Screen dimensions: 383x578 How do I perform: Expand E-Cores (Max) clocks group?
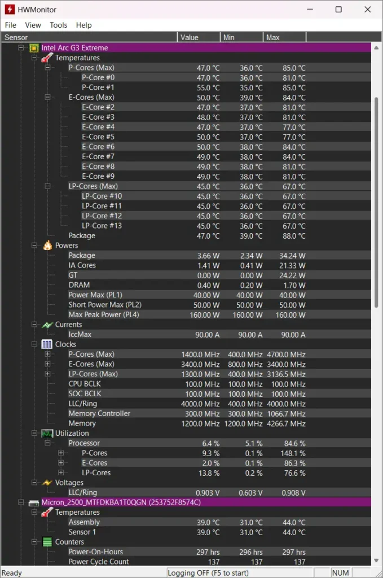pos(47,364)
